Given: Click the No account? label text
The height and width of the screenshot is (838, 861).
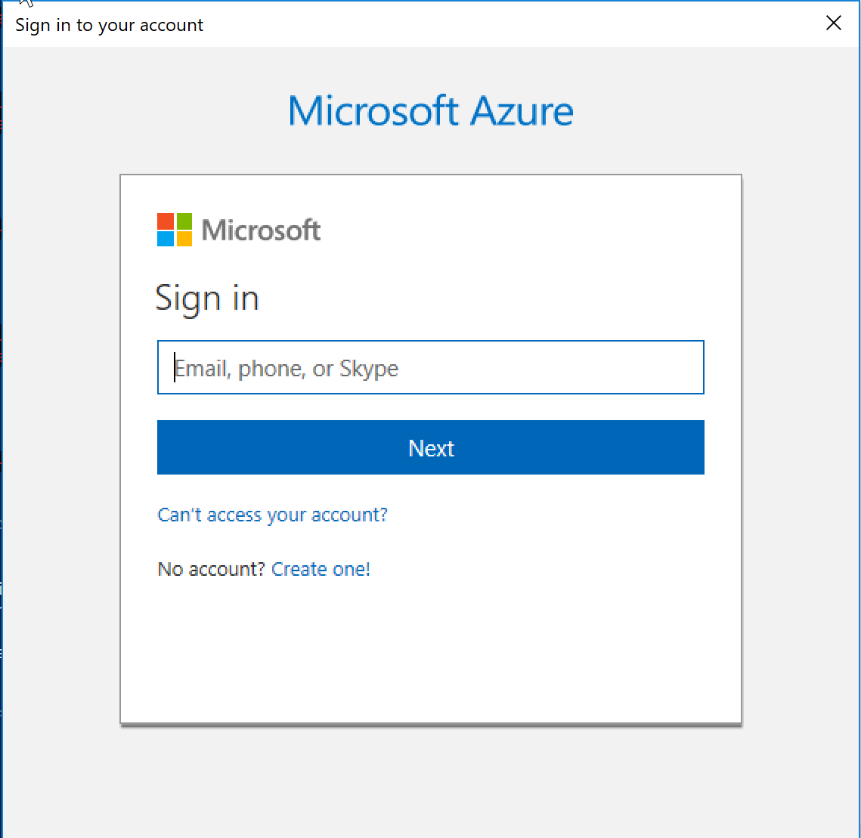Looking at the screenshot, I should coord(212,569).
